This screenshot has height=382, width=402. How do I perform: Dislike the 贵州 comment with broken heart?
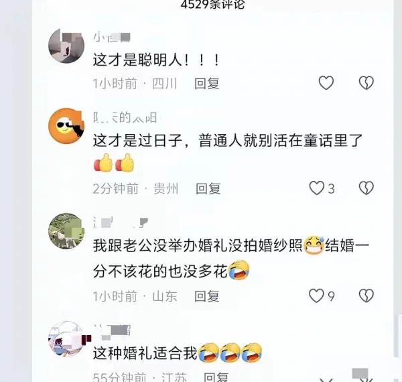click(366, 188)
